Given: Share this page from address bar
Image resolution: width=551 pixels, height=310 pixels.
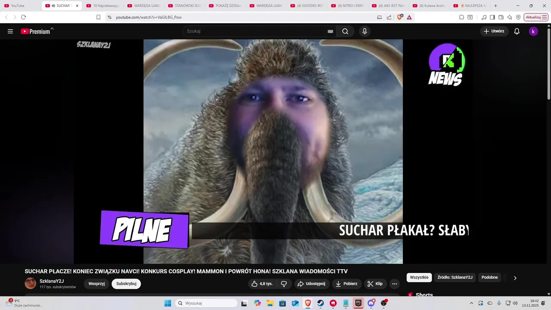Looking at the screenshot, I should point(389,17).
